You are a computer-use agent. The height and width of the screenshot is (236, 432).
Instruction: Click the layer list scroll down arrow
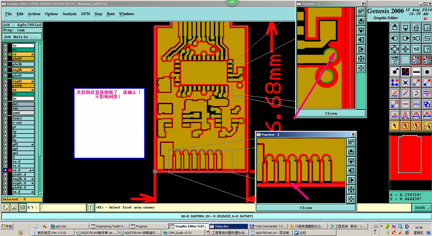coord(40,194)
